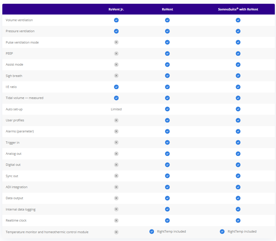The height and width of the screenshot is (241, 276).
Task: Click the RightTemp checkmark in RoVent column
Action: tap(152, 231)
